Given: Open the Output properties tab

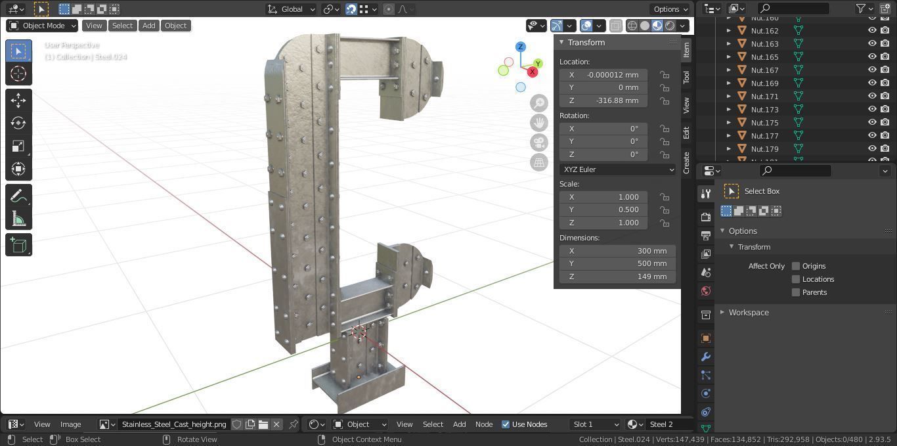Looking at the screenshot, I should 706,235.
